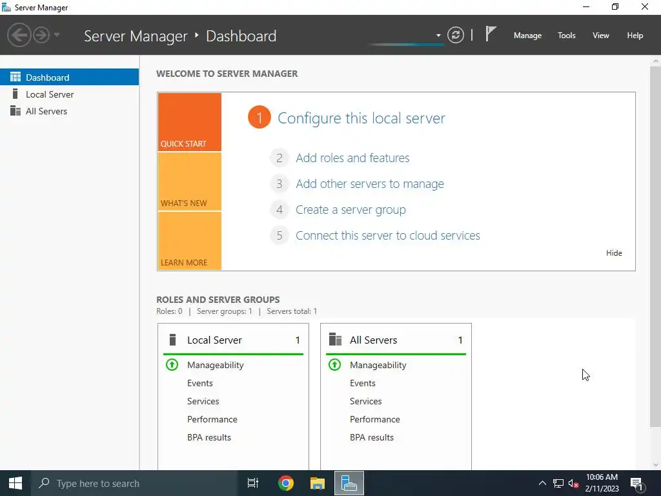661x496 pixels.
Task: Click Server Manager taskbar icon
Action: click(349, 483)
